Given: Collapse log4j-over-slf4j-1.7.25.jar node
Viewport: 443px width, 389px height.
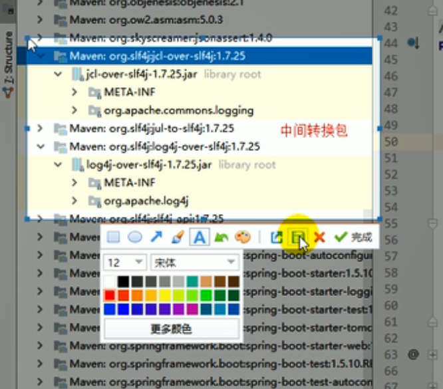Looking at the screenshot, I should (x=58, y=164).
